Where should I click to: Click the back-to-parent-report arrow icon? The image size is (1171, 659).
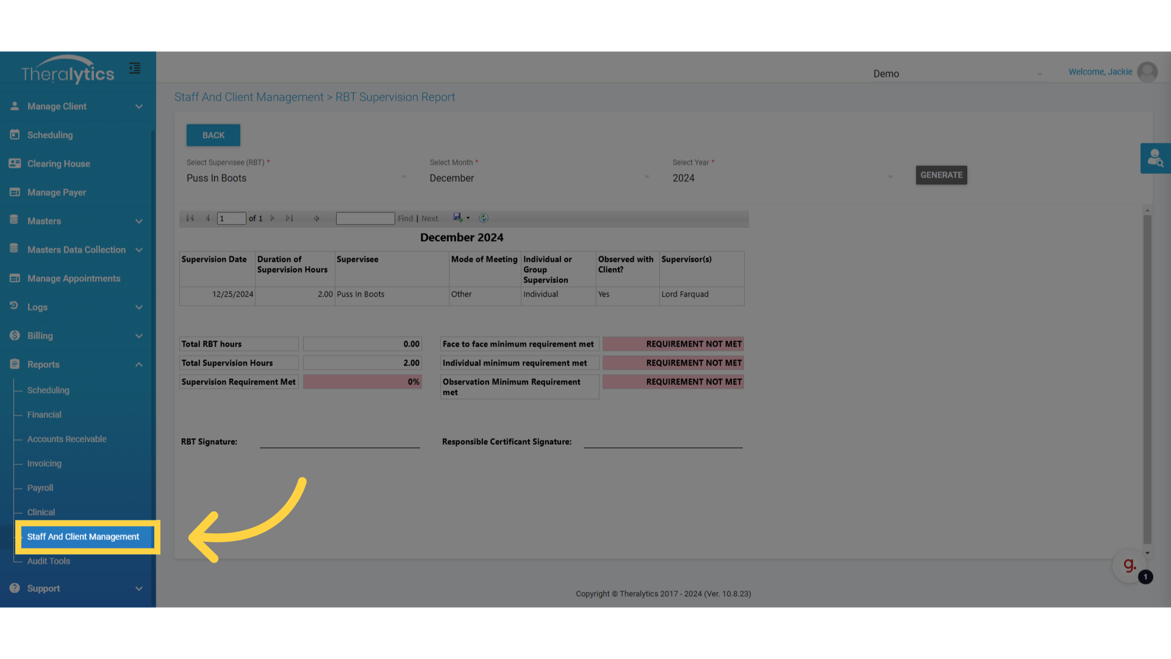[316, 218]
